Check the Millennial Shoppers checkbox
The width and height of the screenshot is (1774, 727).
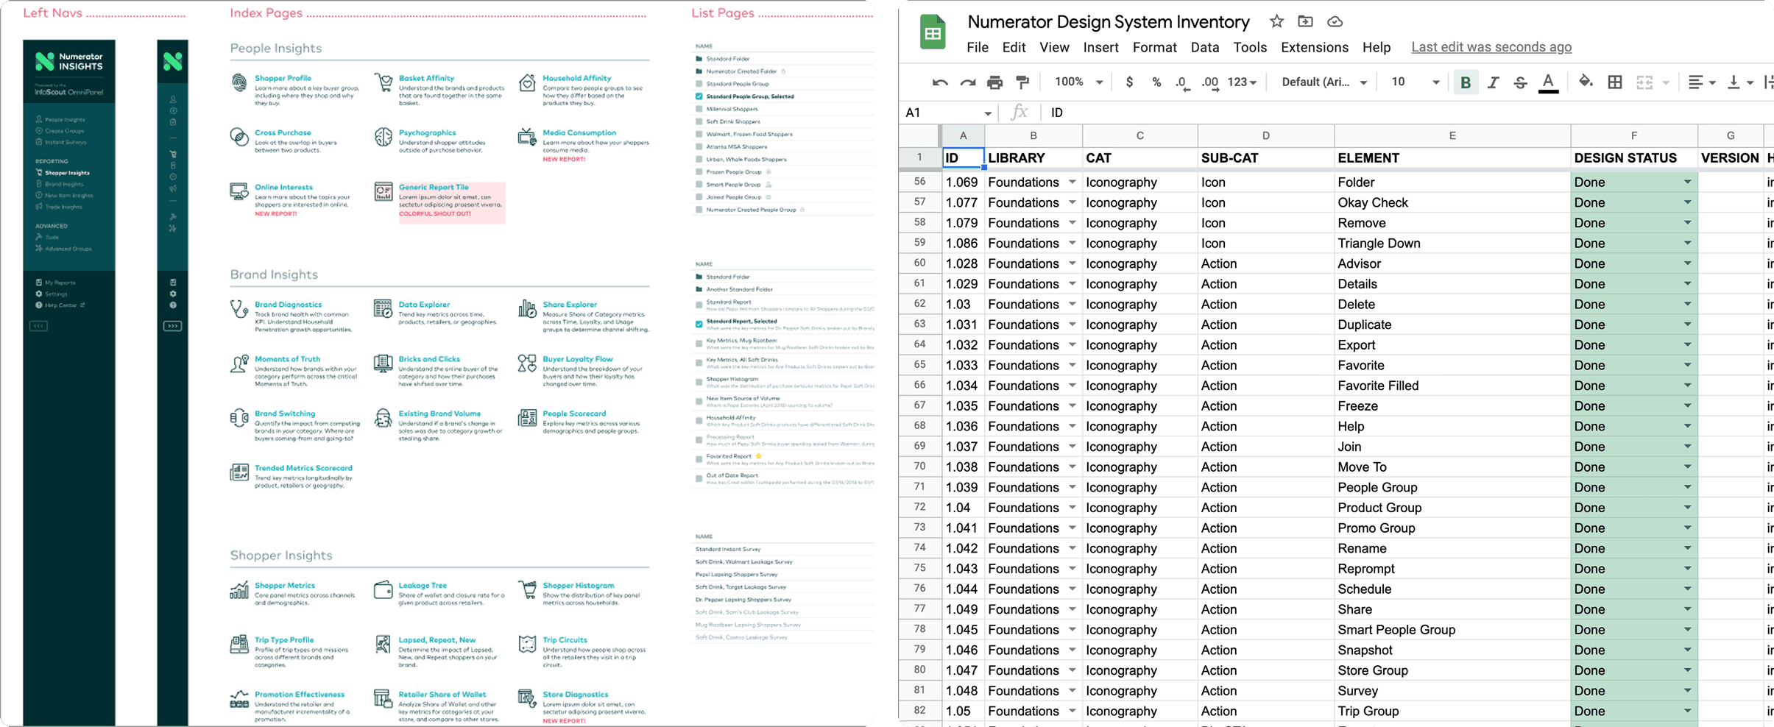tap(699, 109)
